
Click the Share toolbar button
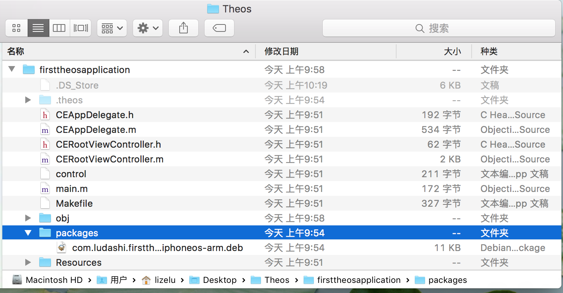click(184, 28)
